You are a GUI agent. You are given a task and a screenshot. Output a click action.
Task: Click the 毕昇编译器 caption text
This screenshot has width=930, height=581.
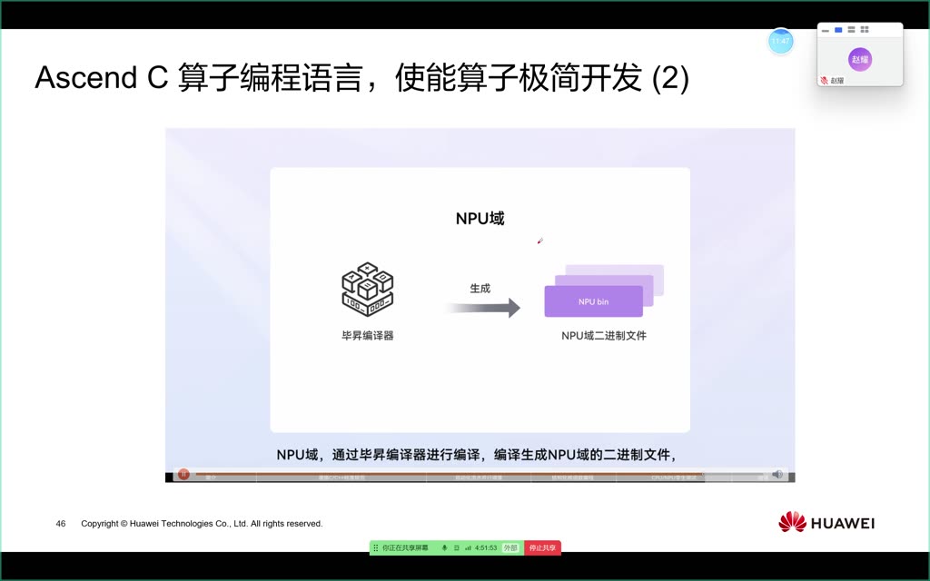click(x=368, y=336)
